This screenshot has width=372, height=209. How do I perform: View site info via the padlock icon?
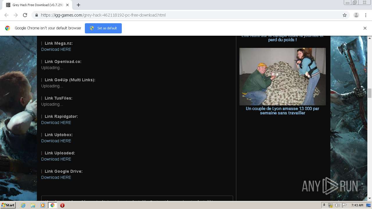click(x=36, y=15)
